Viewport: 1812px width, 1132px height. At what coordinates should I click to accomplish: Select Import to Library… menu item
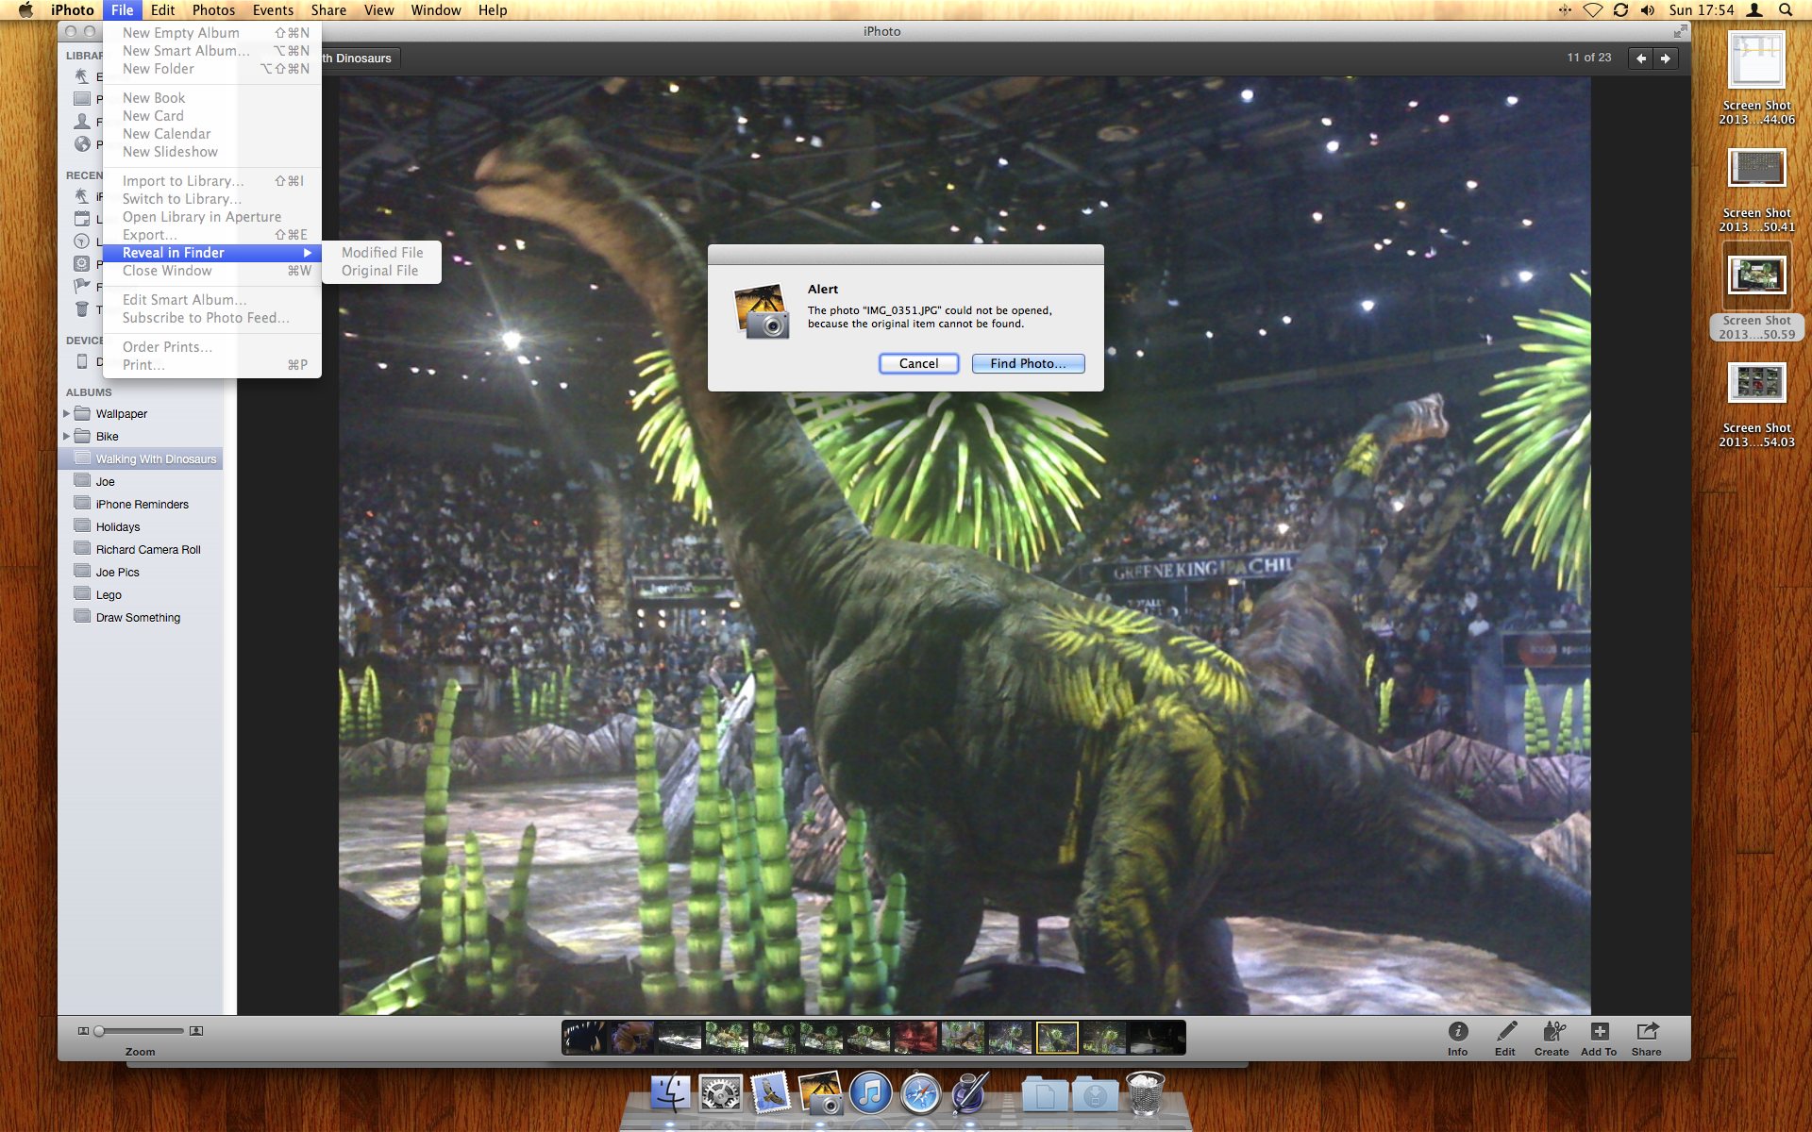click(x=211, y=181)
